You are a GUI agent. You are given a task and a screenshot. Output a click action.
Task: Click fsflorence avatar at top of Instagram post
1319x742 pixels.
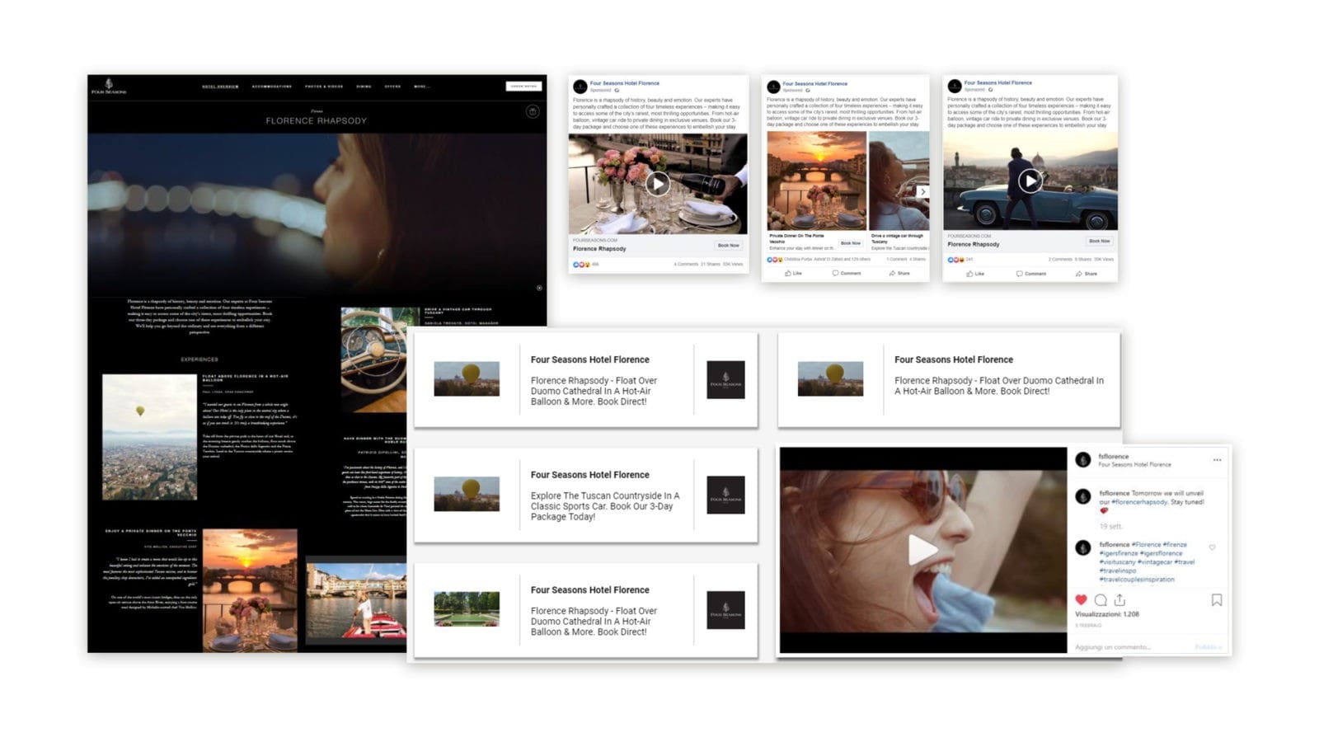1083,460
